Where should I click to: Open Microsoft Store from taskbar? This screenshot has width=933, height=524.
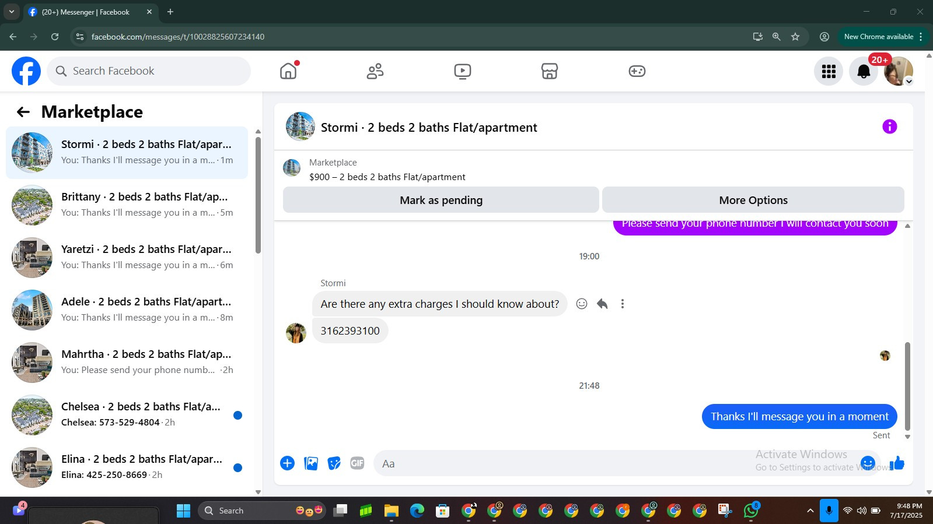click(x=442, y=511)
